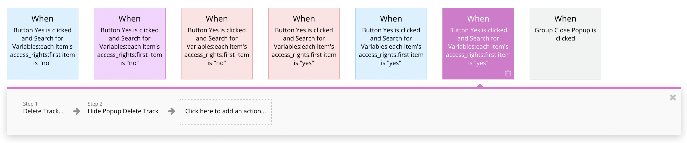Delete the selected event with trash icon
The height and width of the screenshot is (143, 687).
pos(508,73)
